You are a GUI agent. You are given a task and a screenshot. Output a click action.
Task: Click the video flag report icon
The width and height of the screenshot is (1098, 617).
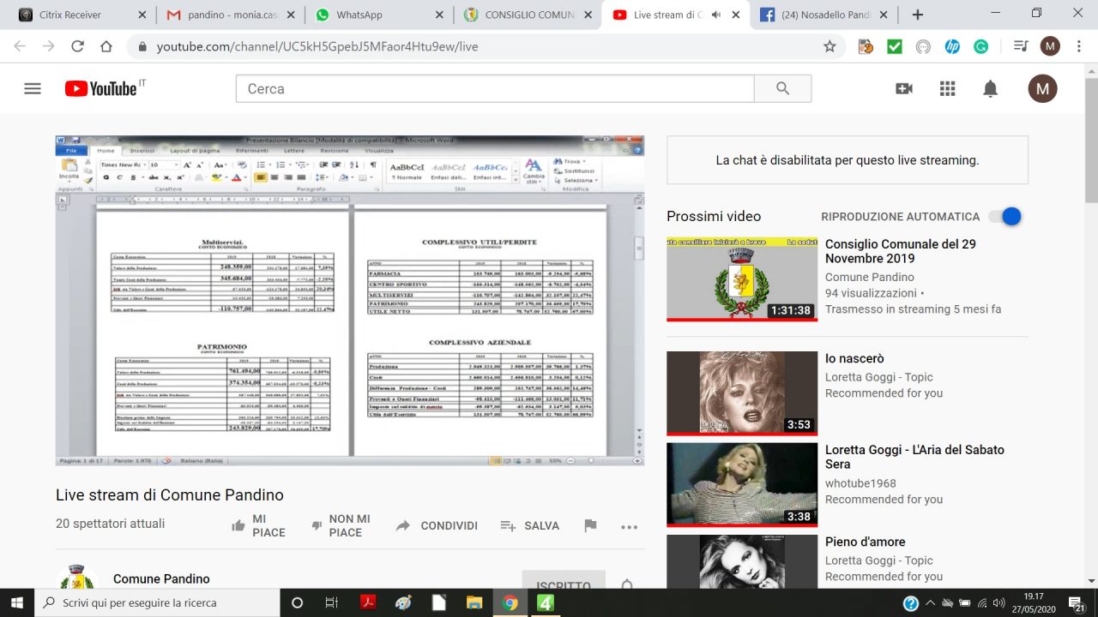(x=590, y=525)
